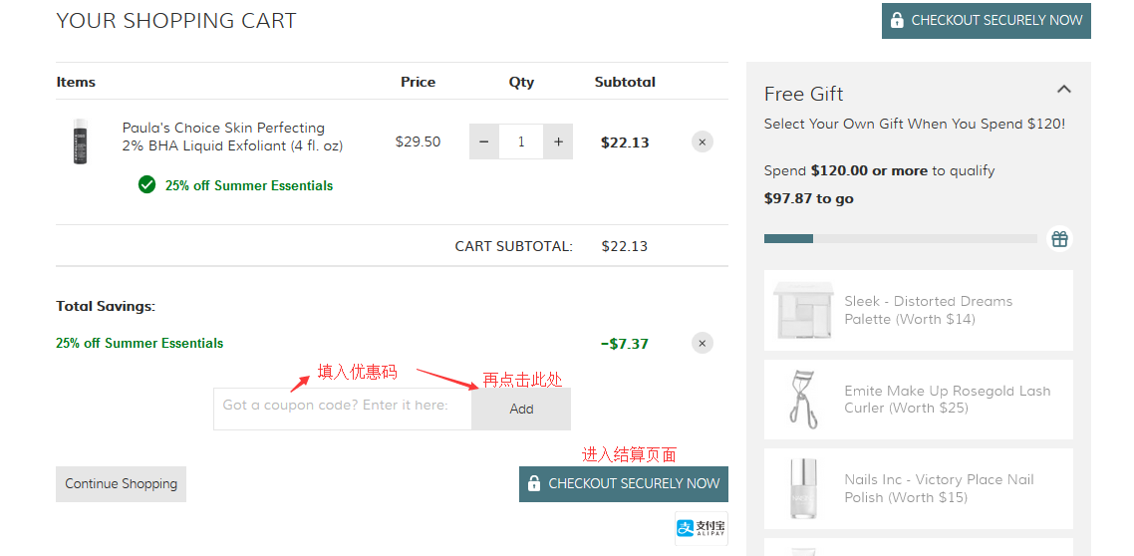Click the green checkmark by 25% off offer

pos(146,184)
